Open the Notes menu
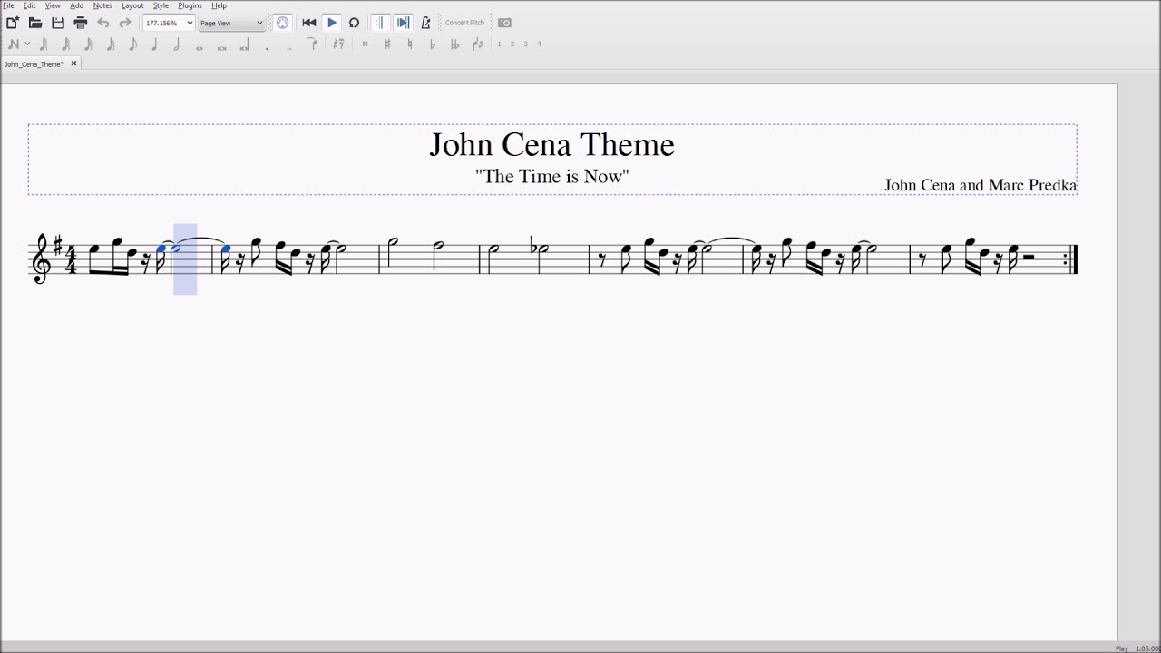1161x653 pixels. coord(102,5)
